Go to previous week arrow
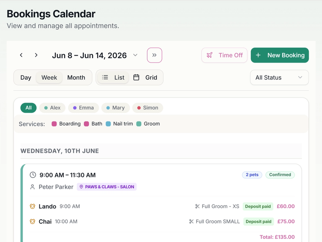The width and height of the screenshot is (322, 242). point(21,55)
